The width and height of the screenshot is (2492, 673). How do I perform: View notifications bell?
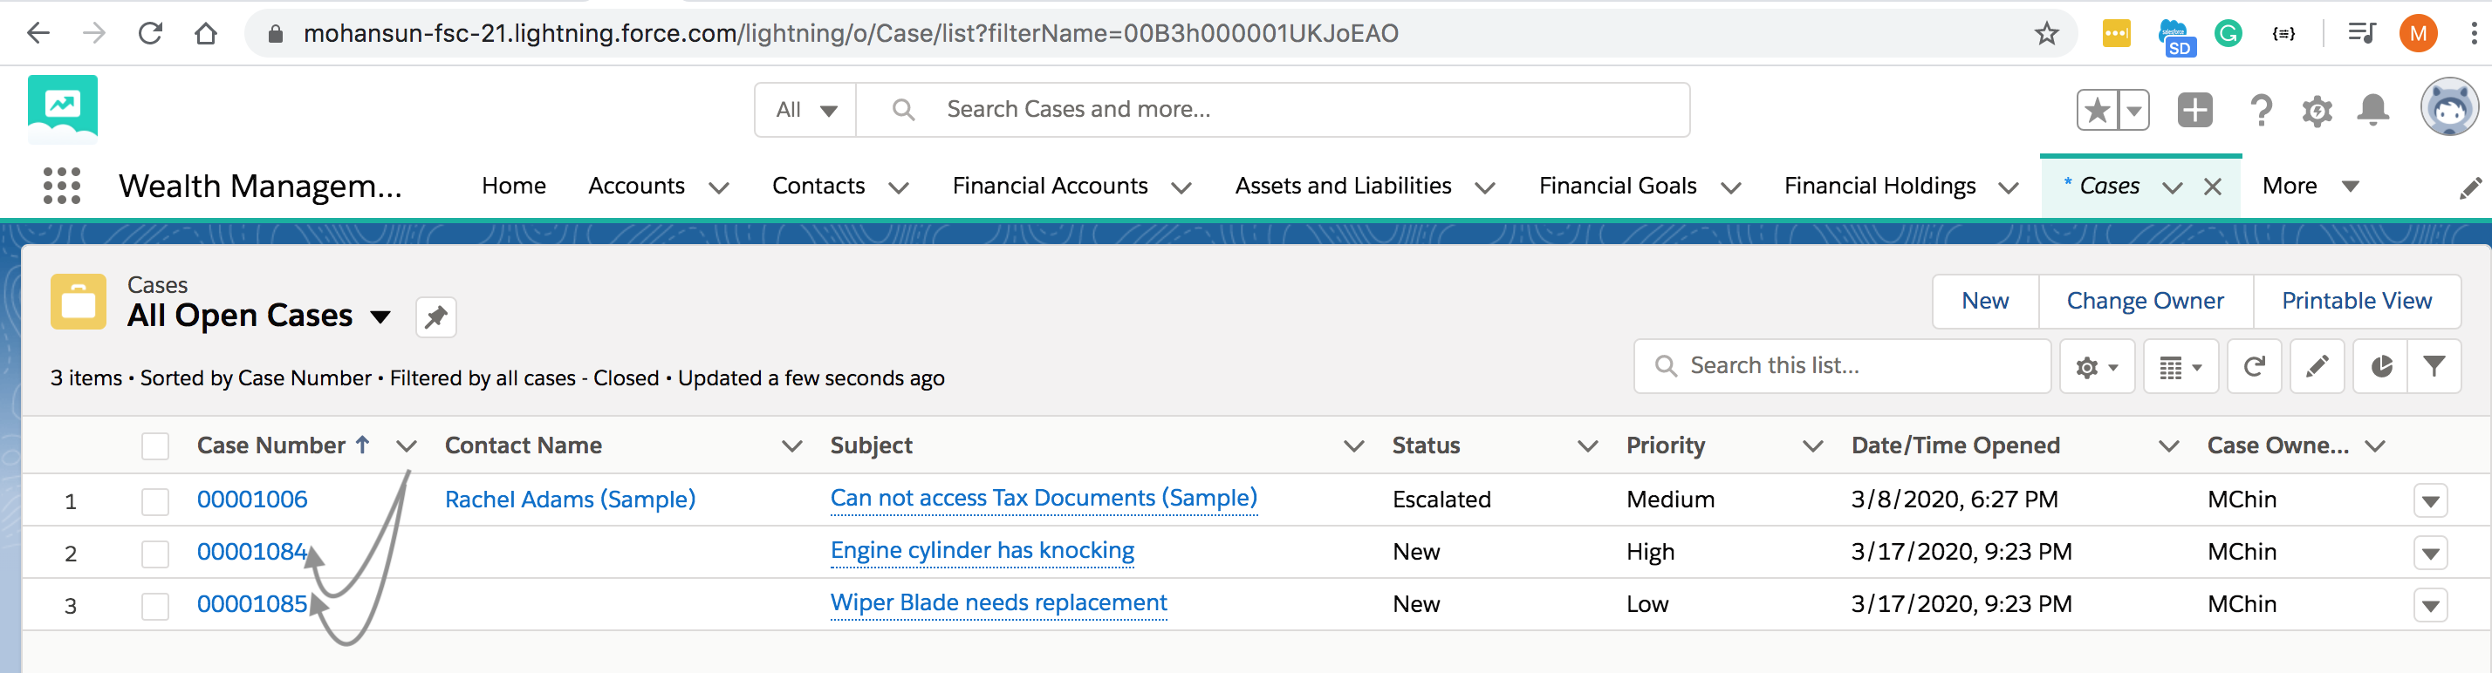[2372, 109]
